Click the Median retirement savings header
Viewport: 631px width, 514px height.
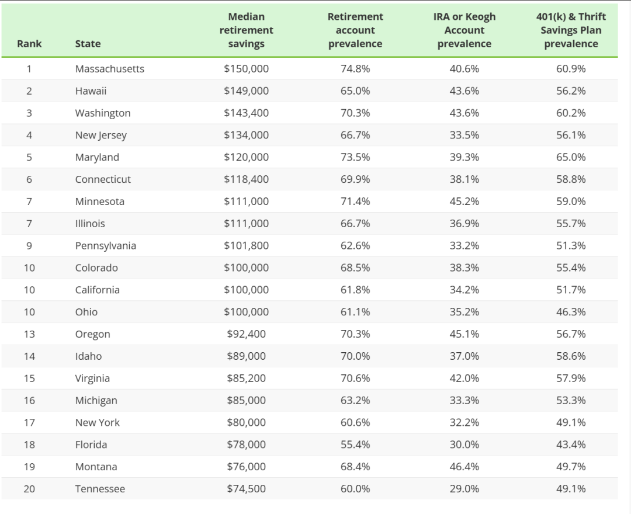coord(246,30)
